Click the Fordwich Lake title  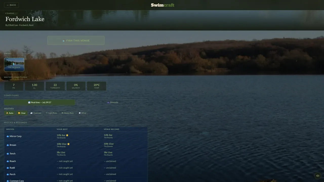[x=25, y=19]
